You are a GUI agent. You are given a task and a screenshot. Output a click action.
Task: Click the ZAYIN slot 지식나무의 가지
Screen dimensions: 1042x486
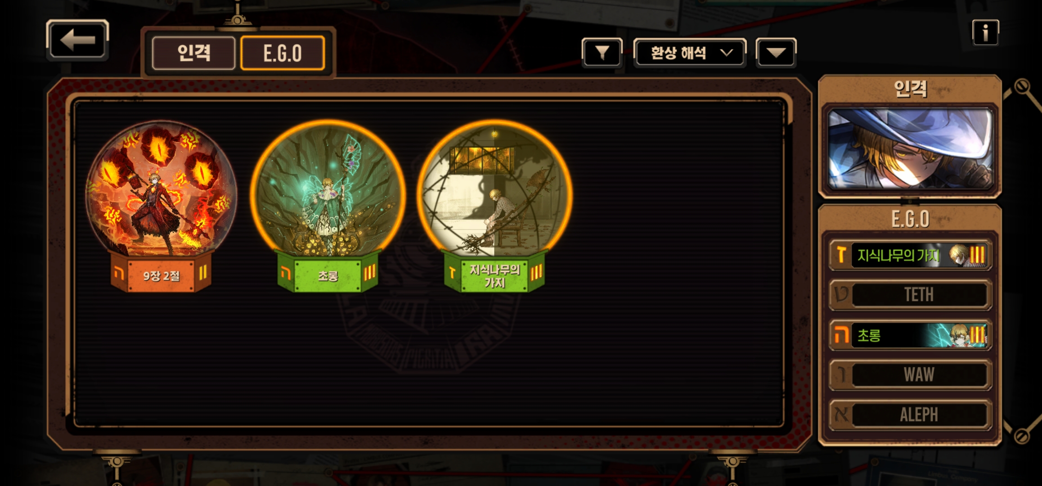tap(910, 255)
